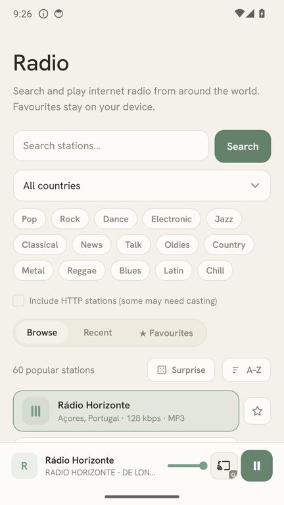Tap the R station avatar in the player
Screen dimensions: 284x505
(24, 466)
